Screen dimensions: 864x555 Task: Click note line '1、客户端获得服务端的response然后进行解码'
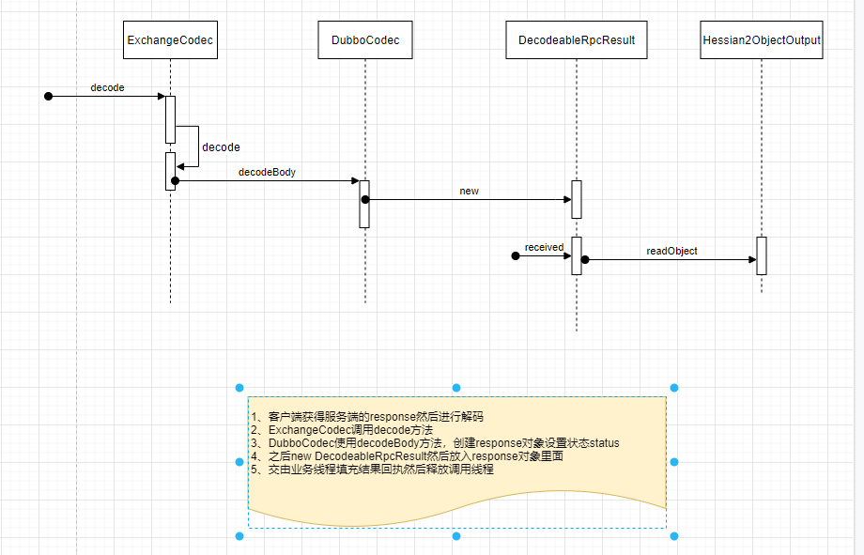(x=367, y=417)
